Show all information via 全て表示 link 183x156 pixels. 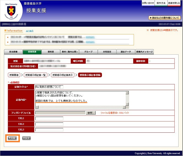click(x=29, y=31)
